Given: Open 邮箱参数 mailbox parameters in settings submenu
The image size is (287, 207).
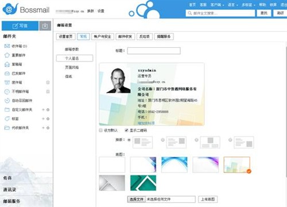Looking at the screenshot, I should tap(72, 49).
